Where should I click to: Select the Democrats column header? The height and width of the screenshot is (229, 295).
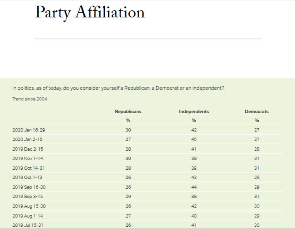[257, 111]
